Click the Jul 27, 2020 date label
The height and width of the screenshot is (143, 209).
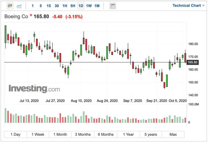coord(55,101)
